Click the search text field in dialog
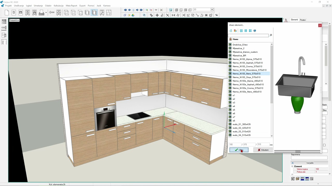 pos(248,35)
